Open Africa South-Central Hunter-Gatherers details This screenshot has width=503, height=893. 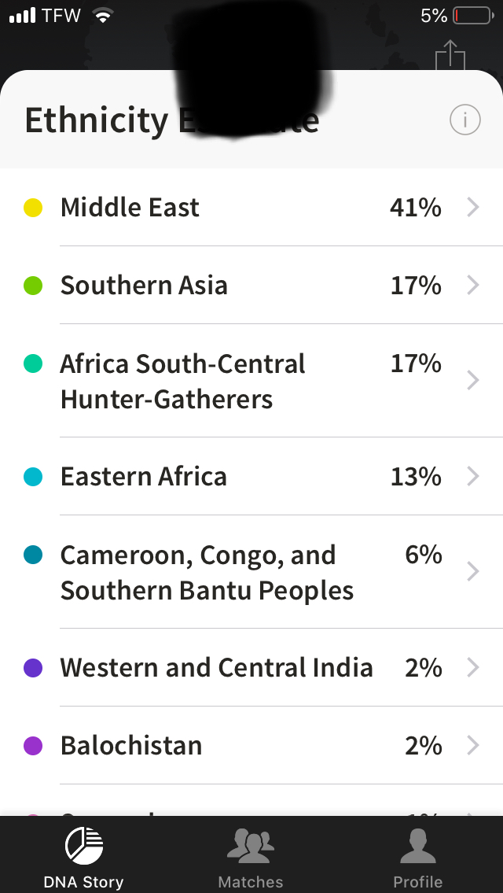pos(251,381)
